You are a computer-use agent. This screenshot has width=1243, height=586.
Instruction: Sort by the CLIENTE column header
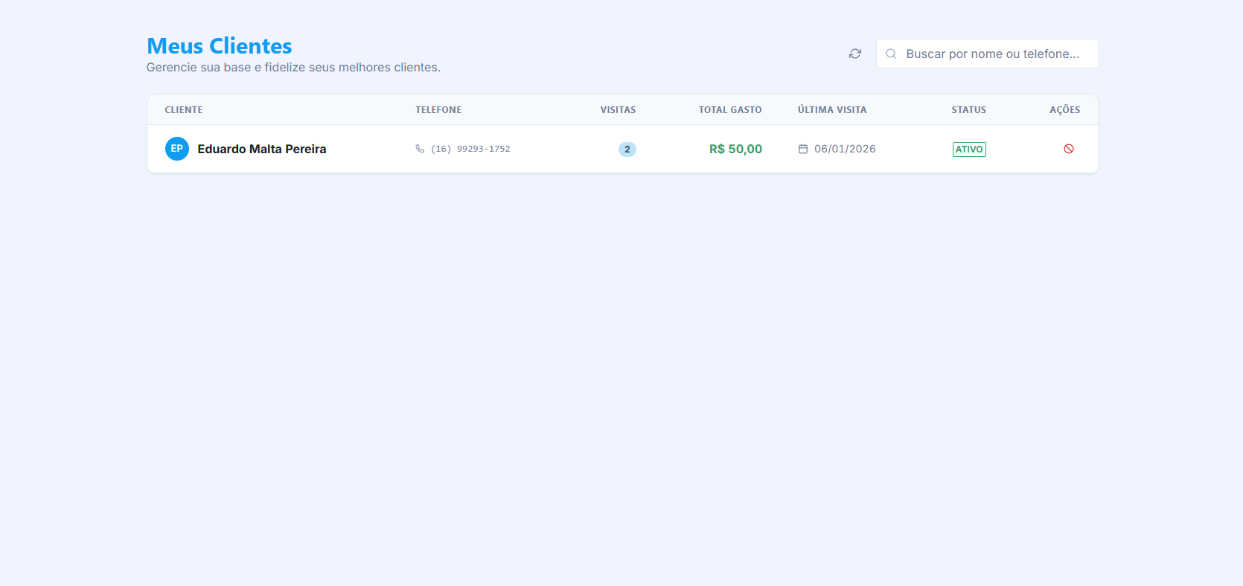(184, 109)
